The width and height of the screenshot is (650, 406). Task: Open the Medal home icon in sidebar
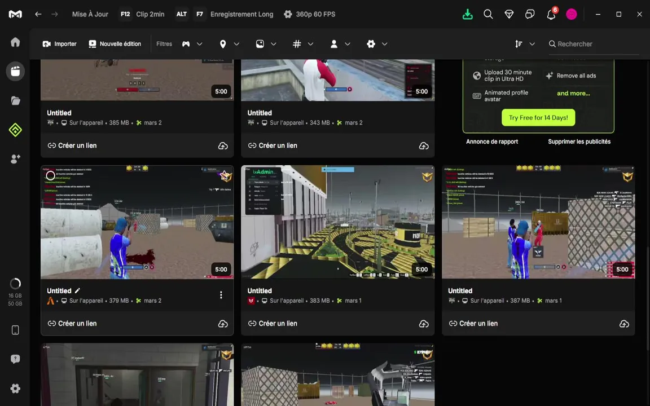15,42
